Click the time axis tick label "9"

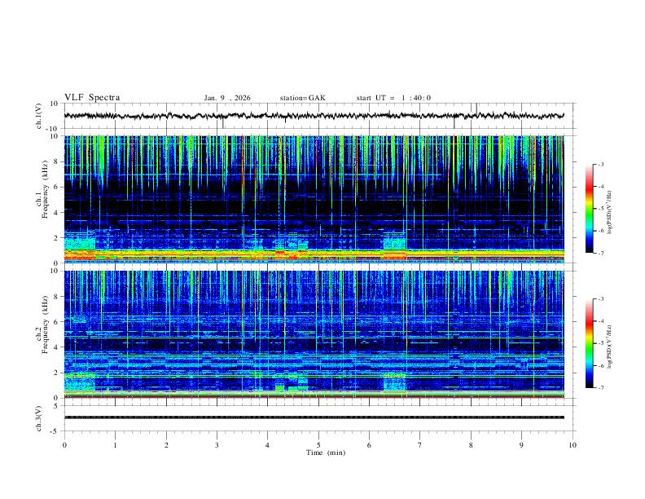coord(521,445)
